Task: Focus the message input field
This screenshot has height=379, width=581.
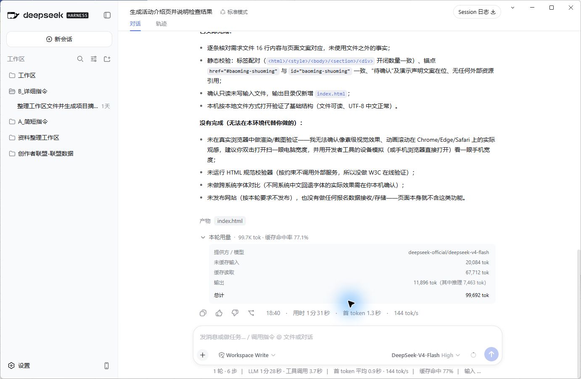Action: 347,337
